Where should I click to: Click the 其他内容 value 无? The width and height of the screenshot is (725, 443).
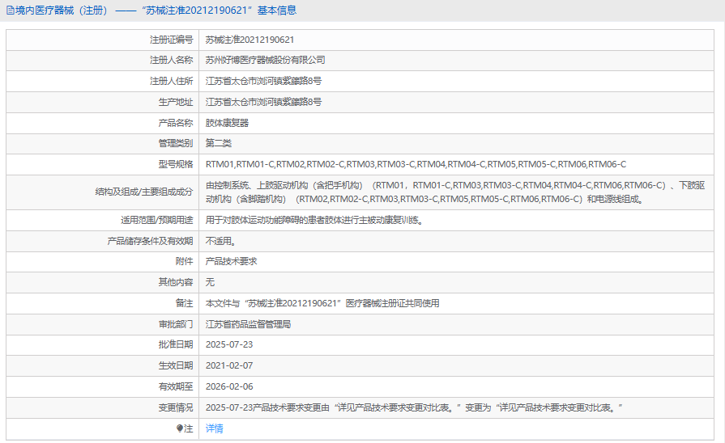[x=210, y=282]
